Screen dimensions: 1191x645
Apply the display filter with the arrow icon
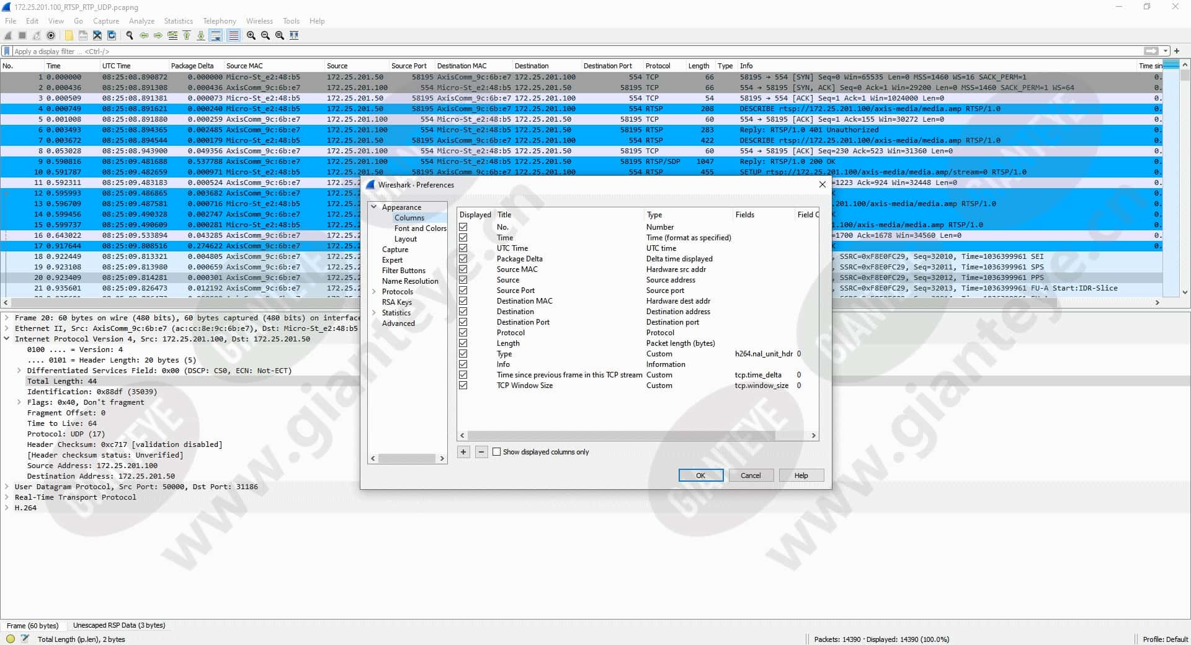pos(1151,51)
